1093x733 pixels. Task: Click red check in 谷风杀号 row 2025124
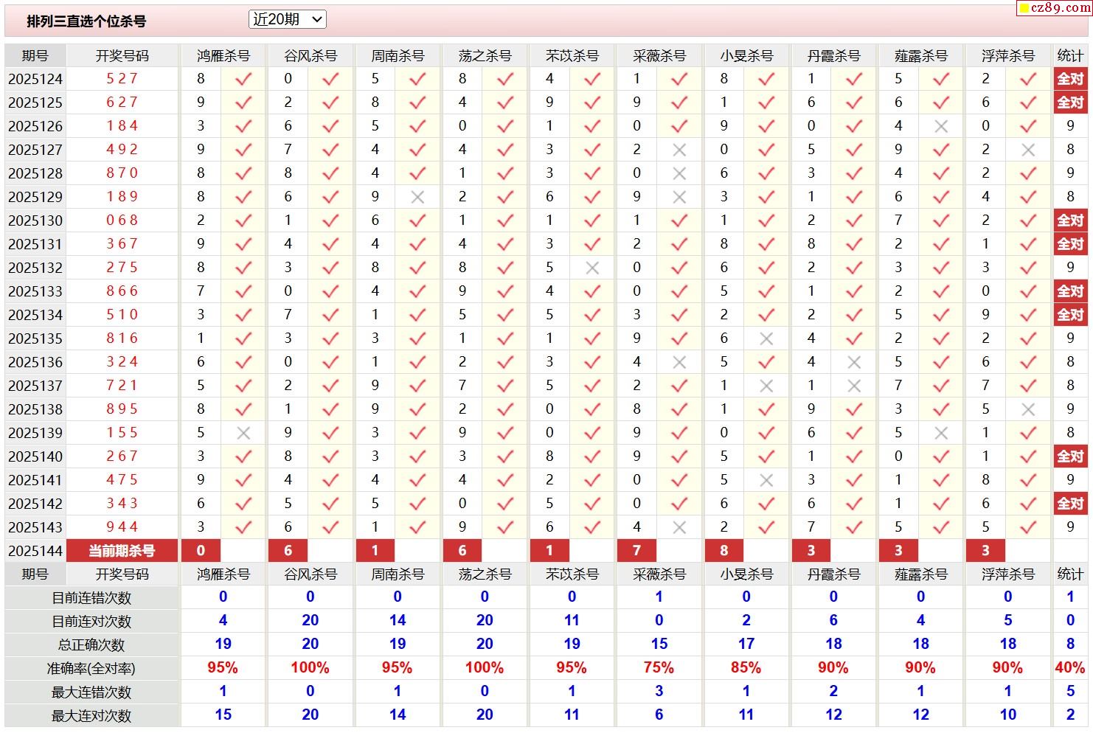click(x=330, y=79)
